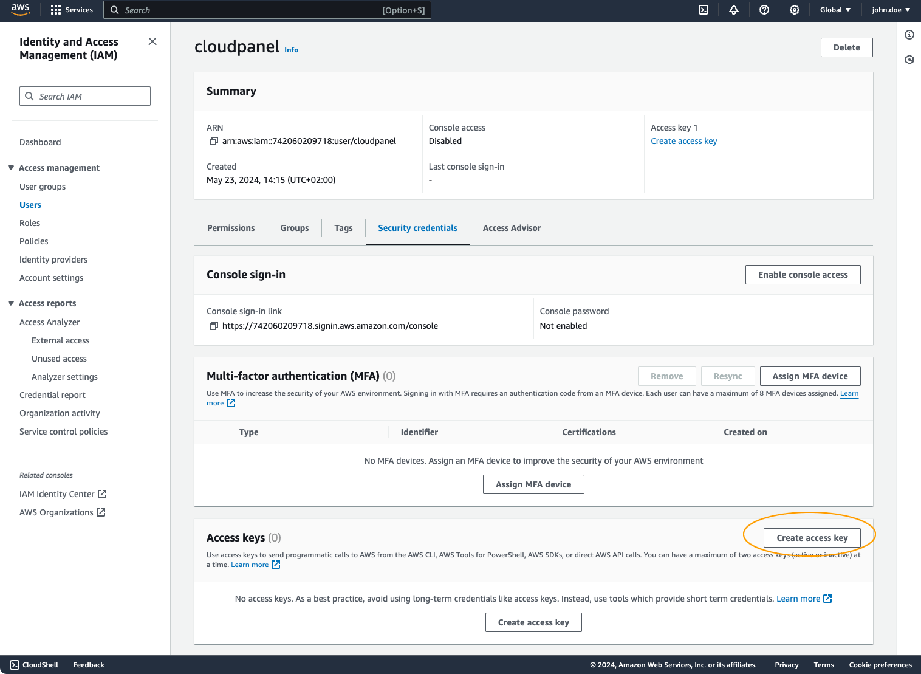Open the Access Advisor tab
Viewport: 921px width, 674px height.
512,228
